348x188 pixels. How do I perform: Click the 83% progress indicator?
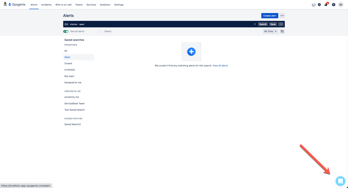(x=314, y=5)
